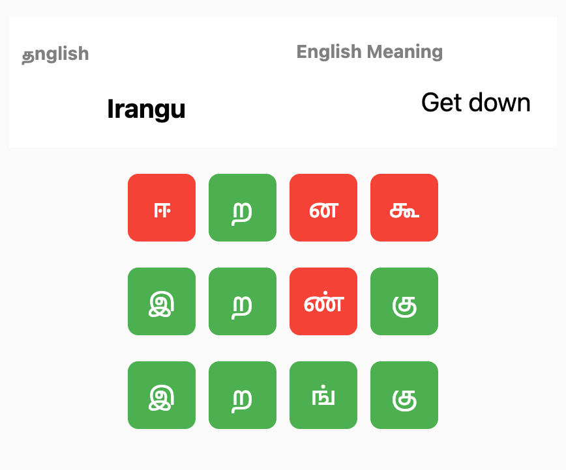This screenshot has height=470, width=566.
Task: Select the green ங் tile in the last row
Action: [x=323, y=395]
